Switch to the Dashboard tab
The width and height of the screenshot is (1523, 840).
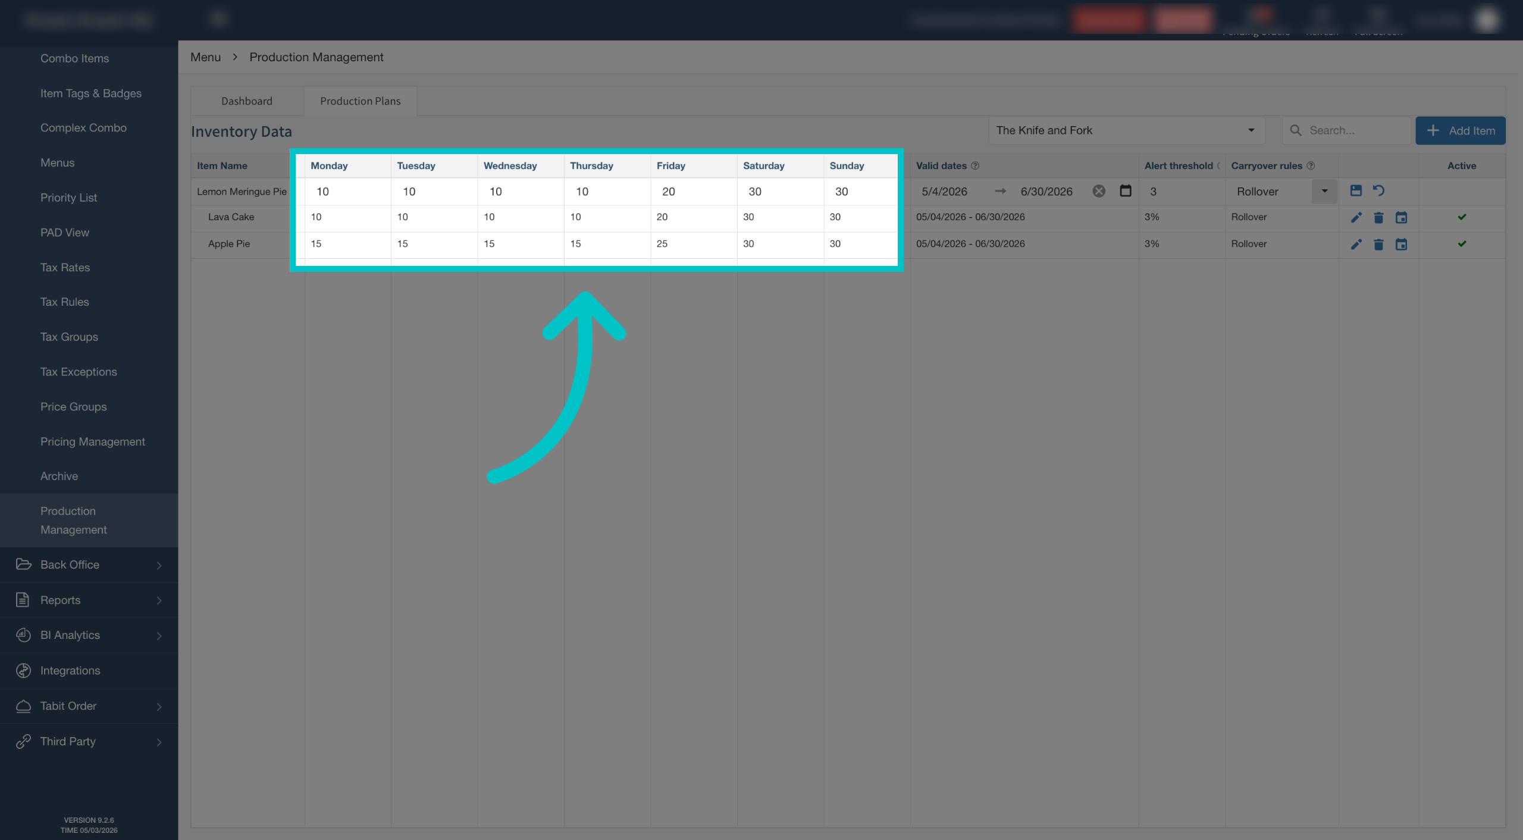247,101
